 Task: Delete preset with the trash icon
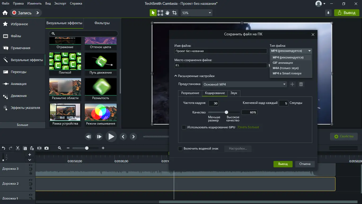pyautogui.click(x=301, y=84)
